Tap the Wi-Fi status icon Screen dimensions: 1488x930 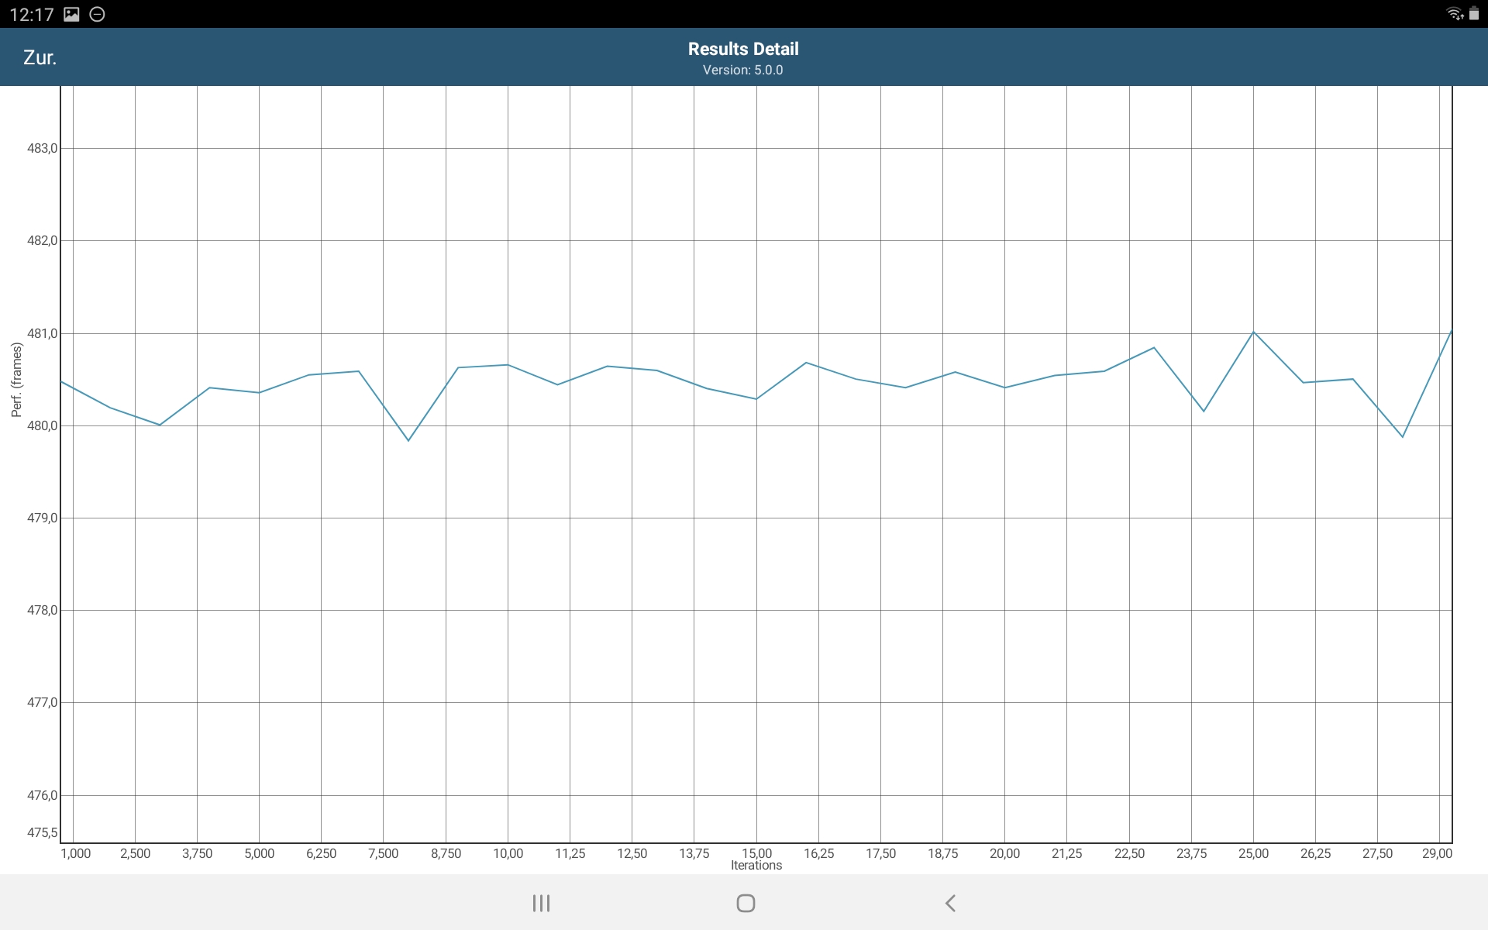point(1455,14)
